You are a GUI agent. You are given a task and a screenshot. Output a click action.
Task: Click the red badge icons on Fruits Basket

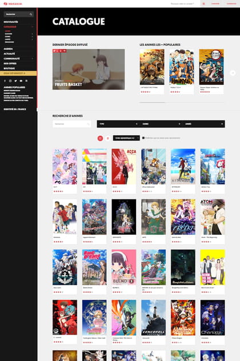coord(59,51)
